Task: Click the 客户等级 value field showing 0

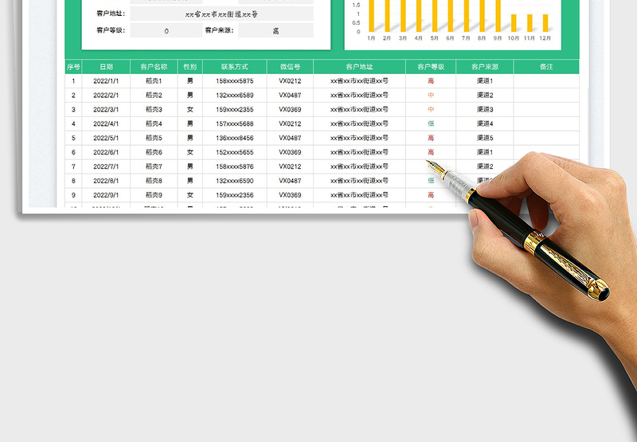Action: (166, 31)
